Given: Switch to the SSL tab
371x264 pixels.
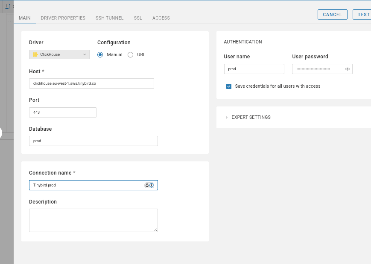Looking at the screenshot, I should point(138,18).
